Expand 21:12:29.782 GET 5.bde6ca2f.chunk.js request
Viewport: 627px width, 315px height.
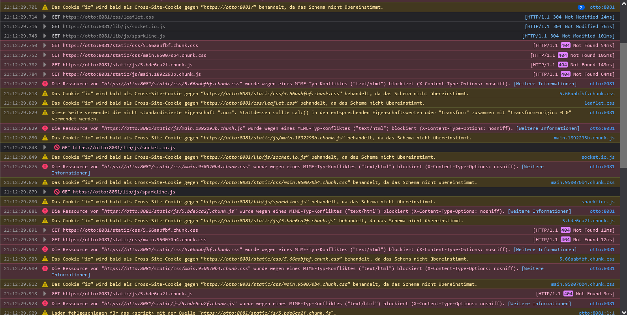point(45,65)
